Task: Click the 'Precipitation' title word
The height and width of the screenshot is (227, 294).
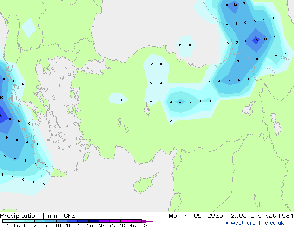Action: (x=19, y=216)
